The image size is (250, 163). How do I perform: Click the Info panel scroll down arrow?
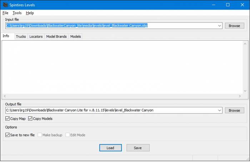tap(245, 91)
